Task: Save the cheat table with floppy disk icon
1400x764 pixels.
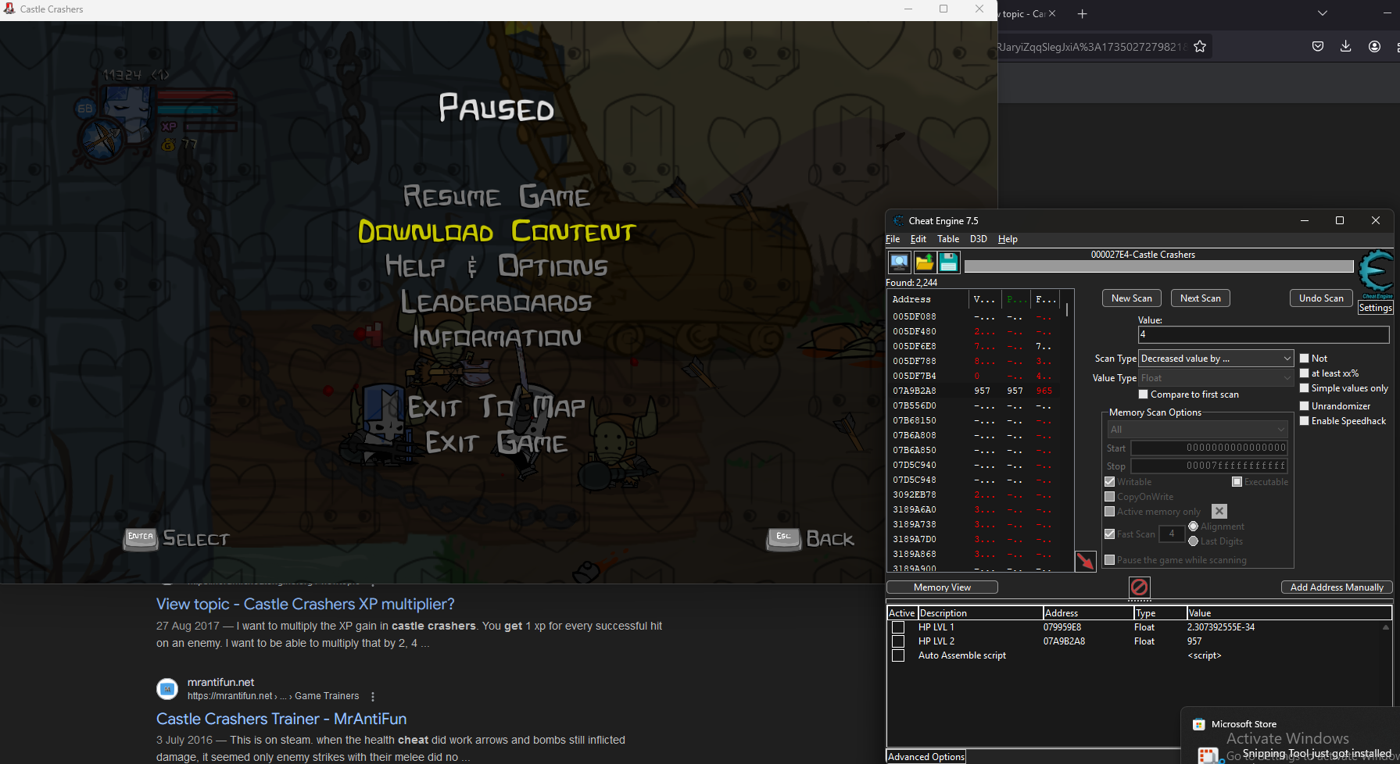Action: tap(948, 262)
